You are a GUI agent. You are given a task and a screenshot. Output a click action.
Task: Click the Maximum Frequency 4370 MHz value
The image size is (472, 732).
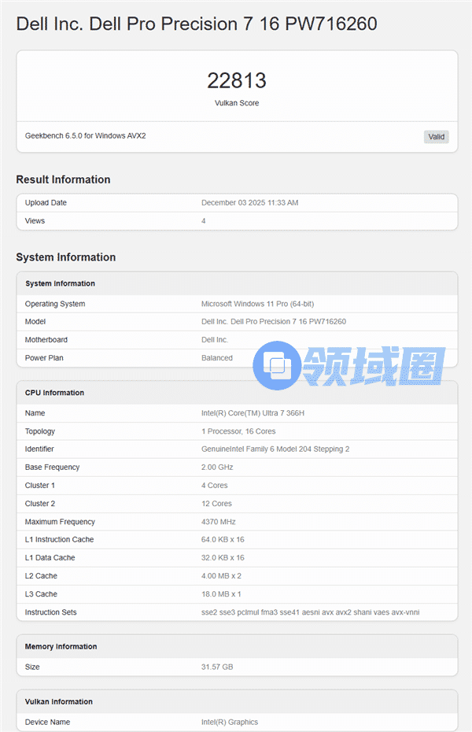coord(218,522)
